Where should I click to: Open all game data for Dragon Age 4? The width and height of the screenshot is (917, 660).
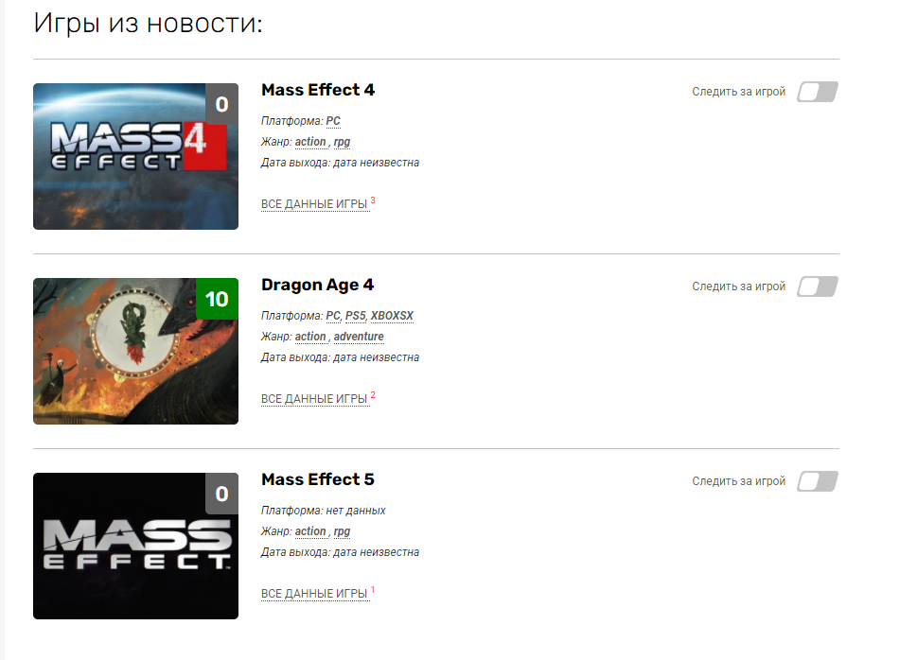pyautogui.click(x=314, y=399)
